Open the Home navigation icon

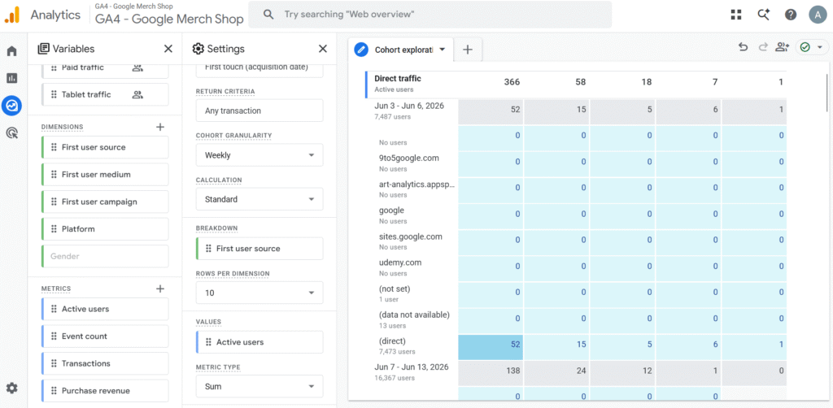pyautogui.click(x=11, y=51)
